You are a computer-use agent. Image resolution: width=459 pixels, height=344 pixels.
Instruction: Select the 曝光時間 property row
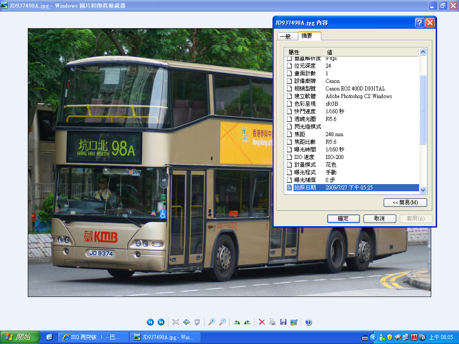coord(352,150)
